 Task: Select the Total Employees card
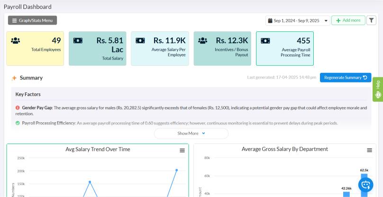click(x=35, y=48)
